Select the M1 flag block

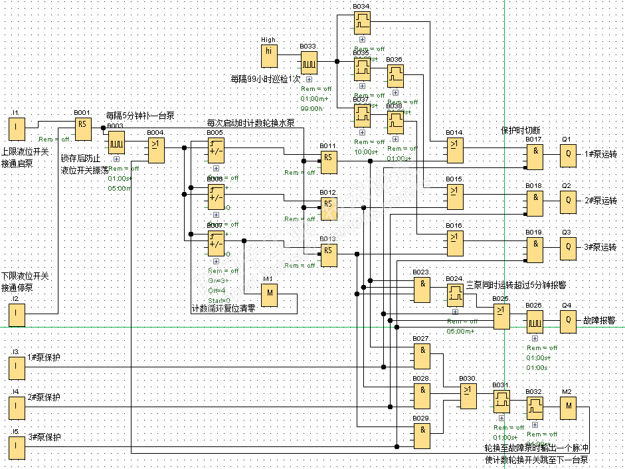(x=270, y=295)
